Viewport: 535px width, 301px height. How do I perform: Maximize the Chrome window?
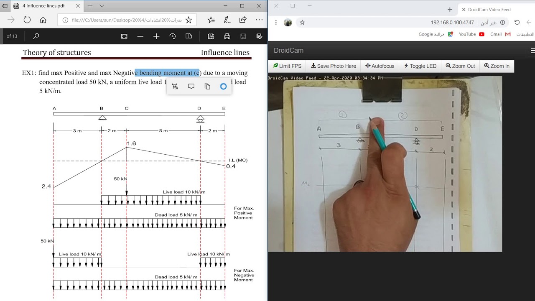click(293, 6)
